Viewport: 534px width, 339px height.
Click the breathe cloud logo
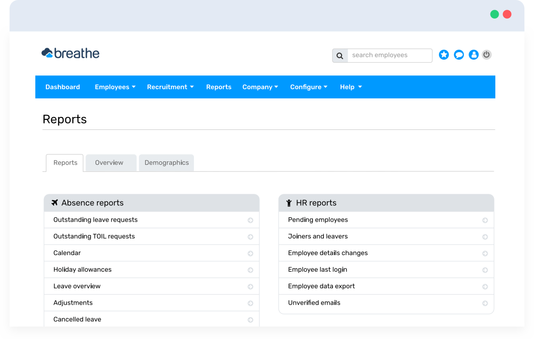[71, 53]
